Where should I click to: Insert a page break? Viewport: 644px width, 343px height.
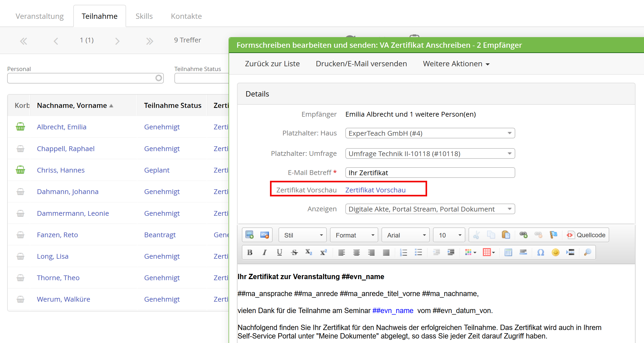pos(570,252)
